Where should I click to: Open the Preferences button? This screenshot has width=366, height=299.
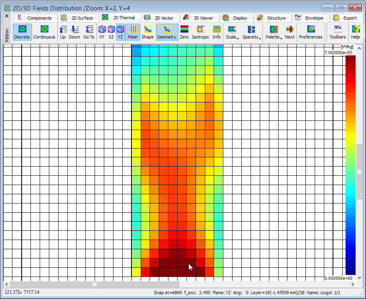click(311, 32)
